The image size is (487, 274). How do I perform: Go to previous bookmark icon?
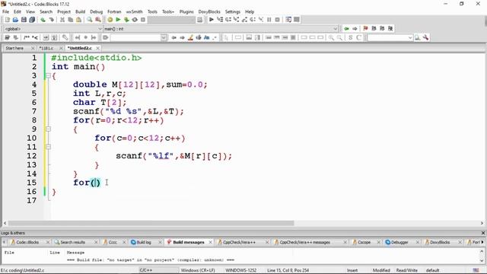click(x=374, y=29)
